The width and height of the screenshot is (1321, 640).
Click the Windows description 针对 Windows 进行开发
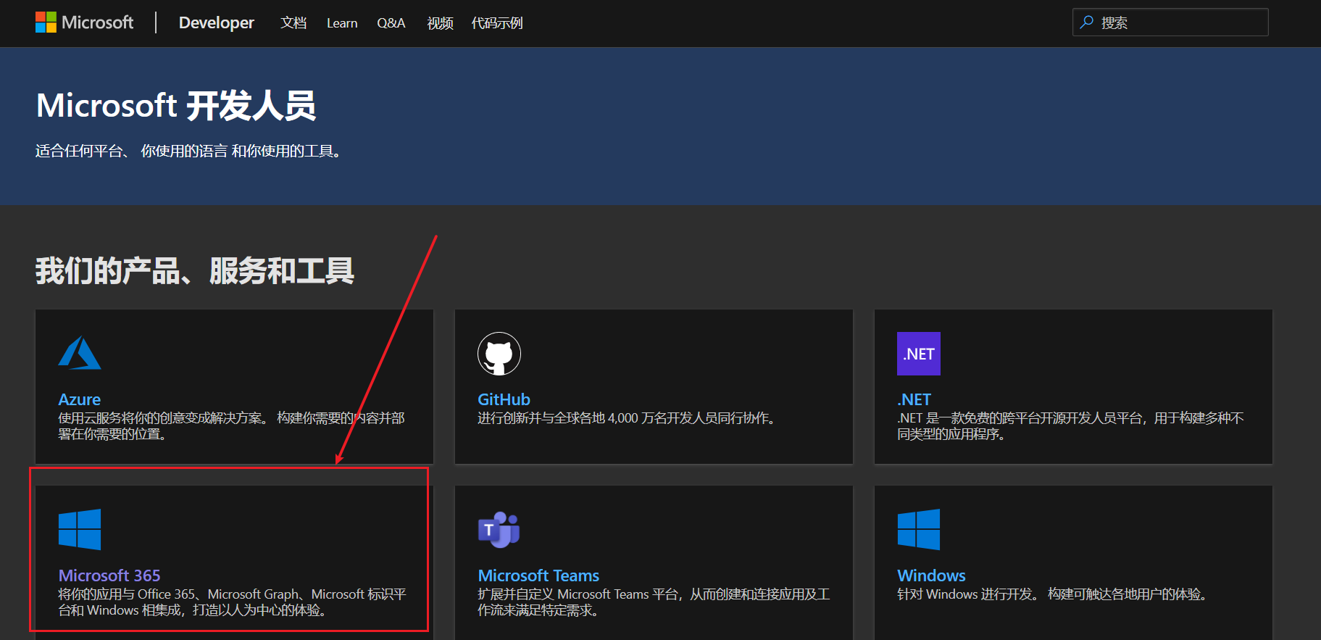(x=1052, y=594)
